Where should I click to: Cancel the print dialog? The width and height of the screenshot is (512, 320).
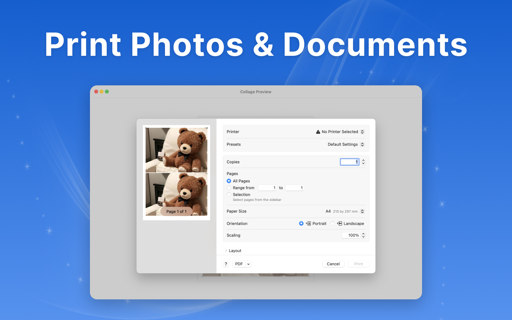pos(333,264)
